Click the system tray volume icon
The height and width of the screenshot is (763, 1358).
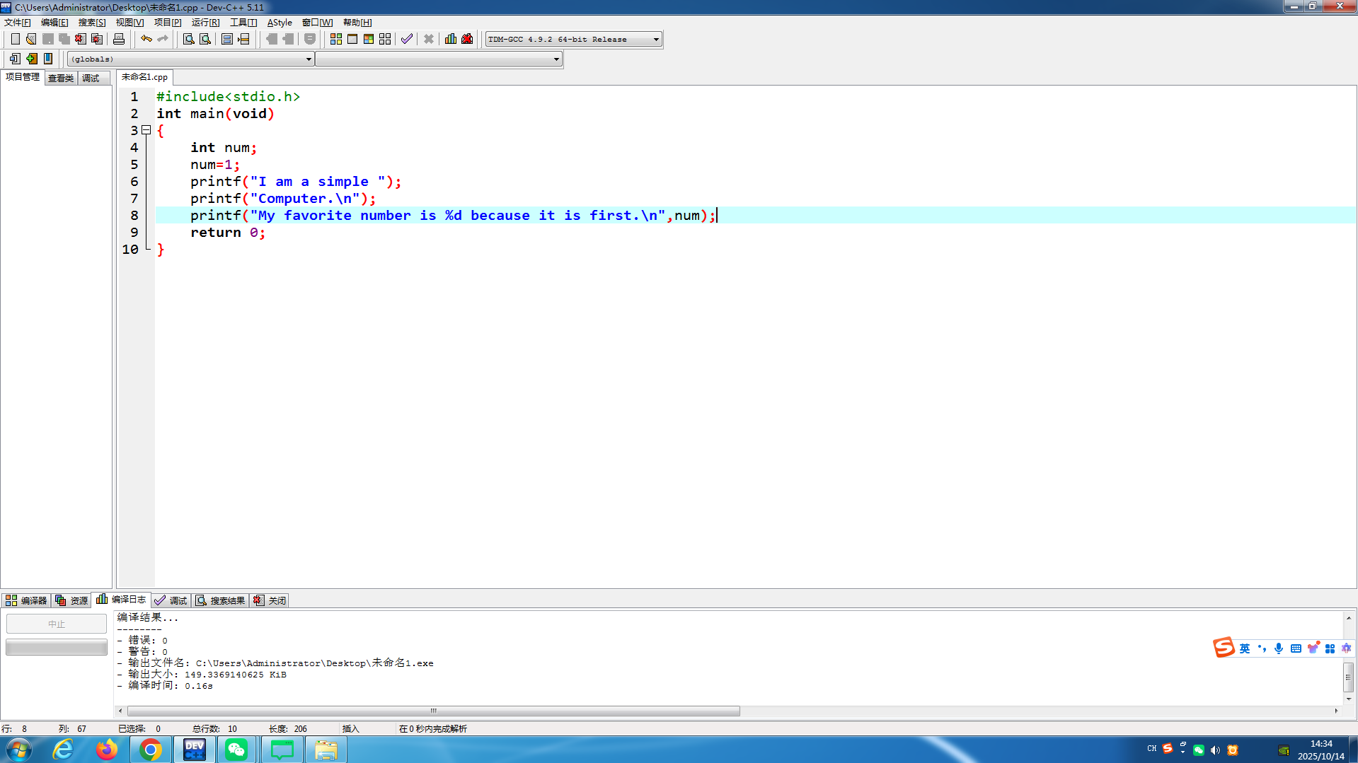[1215, 750]
